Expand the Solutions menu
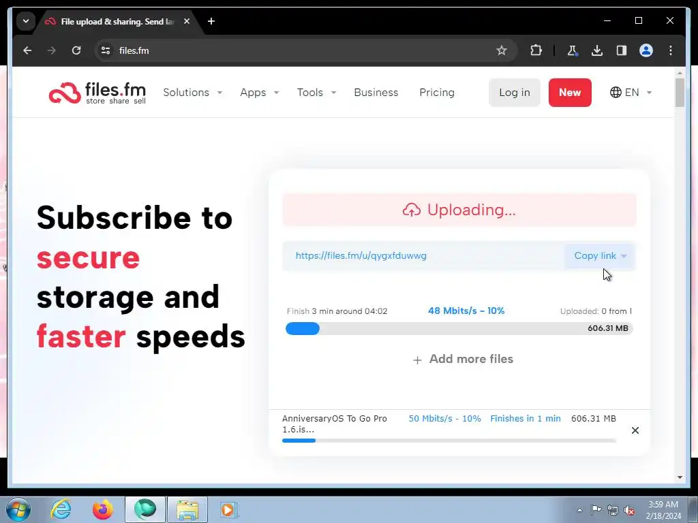This screenshot has width=698, height=523. click(x=192, y=93)
